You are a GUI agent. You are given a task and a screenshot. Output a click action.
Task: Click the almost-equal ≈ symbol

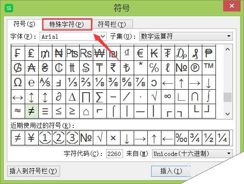point(18,111)
